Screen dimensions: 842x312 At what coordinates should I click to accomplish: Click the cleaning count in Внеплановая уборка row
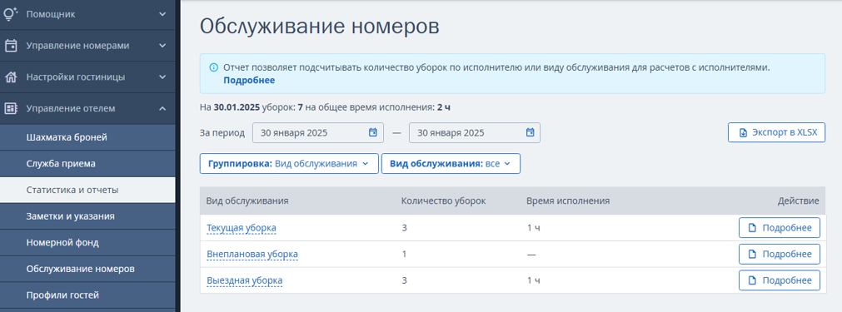pos(404,254)
